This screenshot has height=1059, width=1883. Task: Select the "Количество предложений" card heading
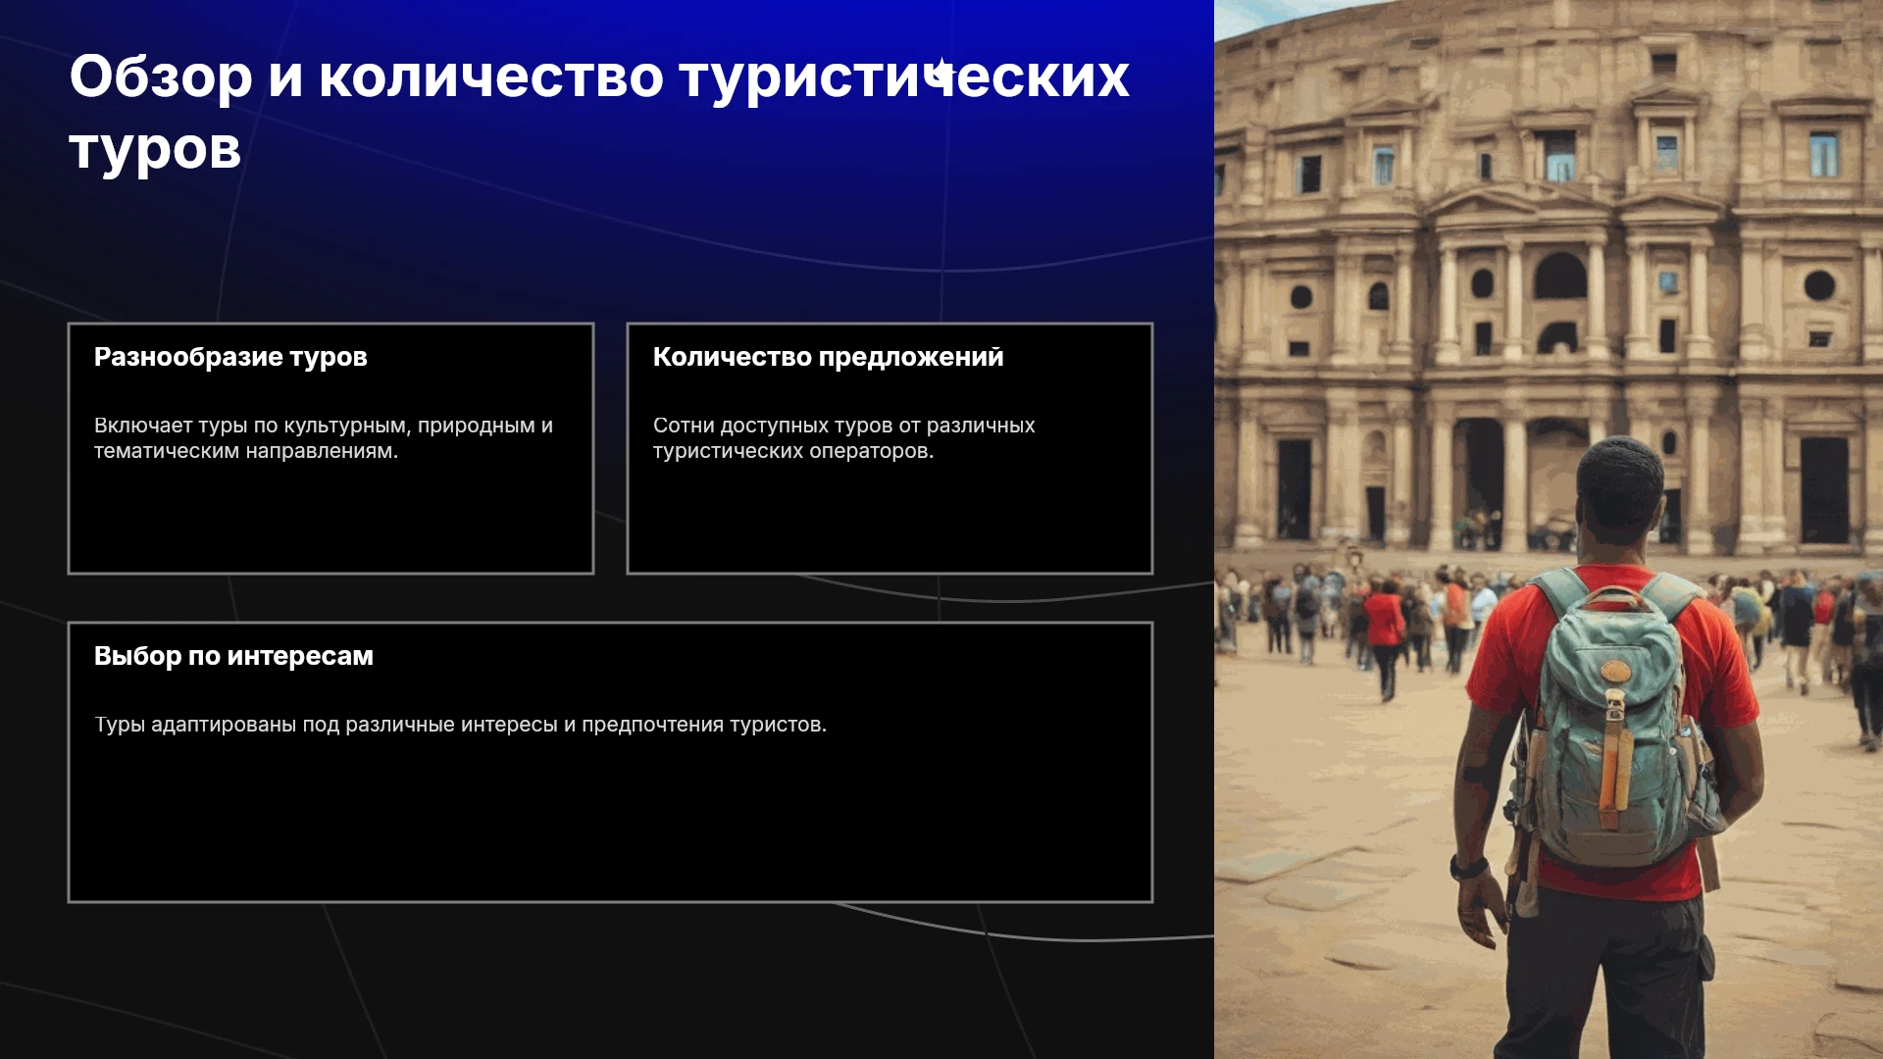[829, 357]
